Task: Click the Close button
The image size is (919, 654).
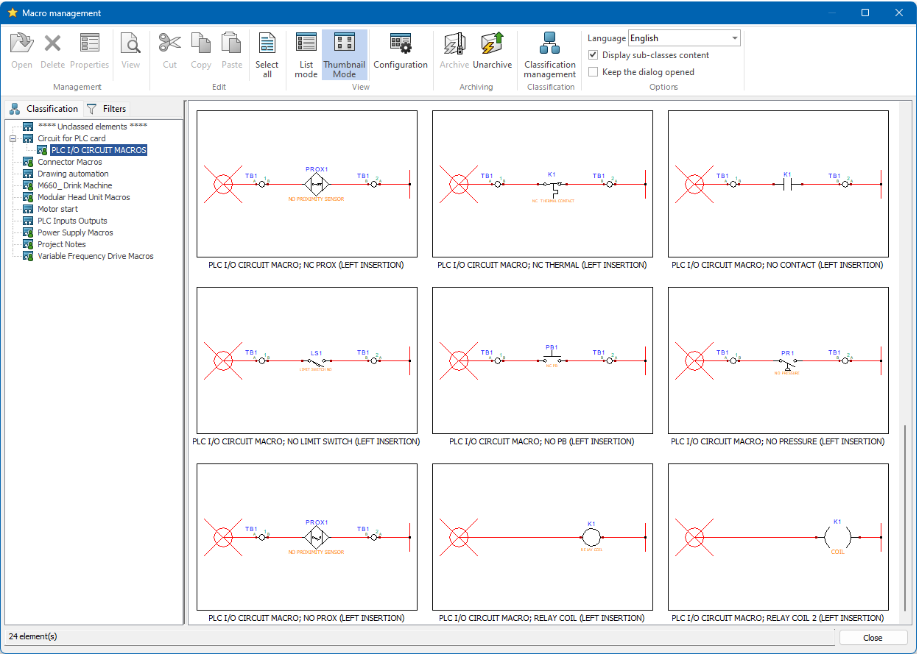Action: [873, 637]
